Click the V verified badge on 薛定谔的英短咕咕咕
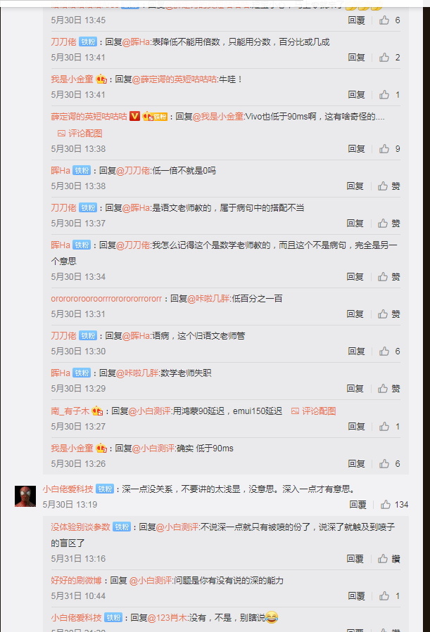This screenshot has height=632, width=430. (x=134, y=117)
